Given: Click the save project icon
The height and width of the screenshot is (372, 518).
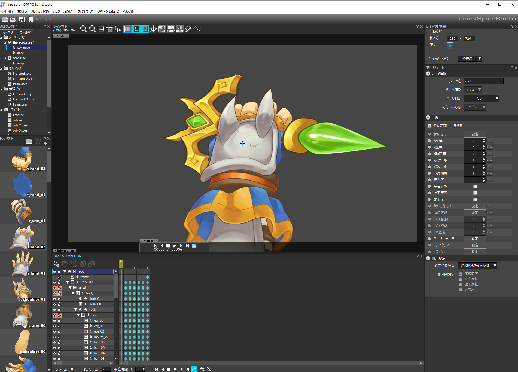Looking at the screenshot, I should [x=22, y=19].
